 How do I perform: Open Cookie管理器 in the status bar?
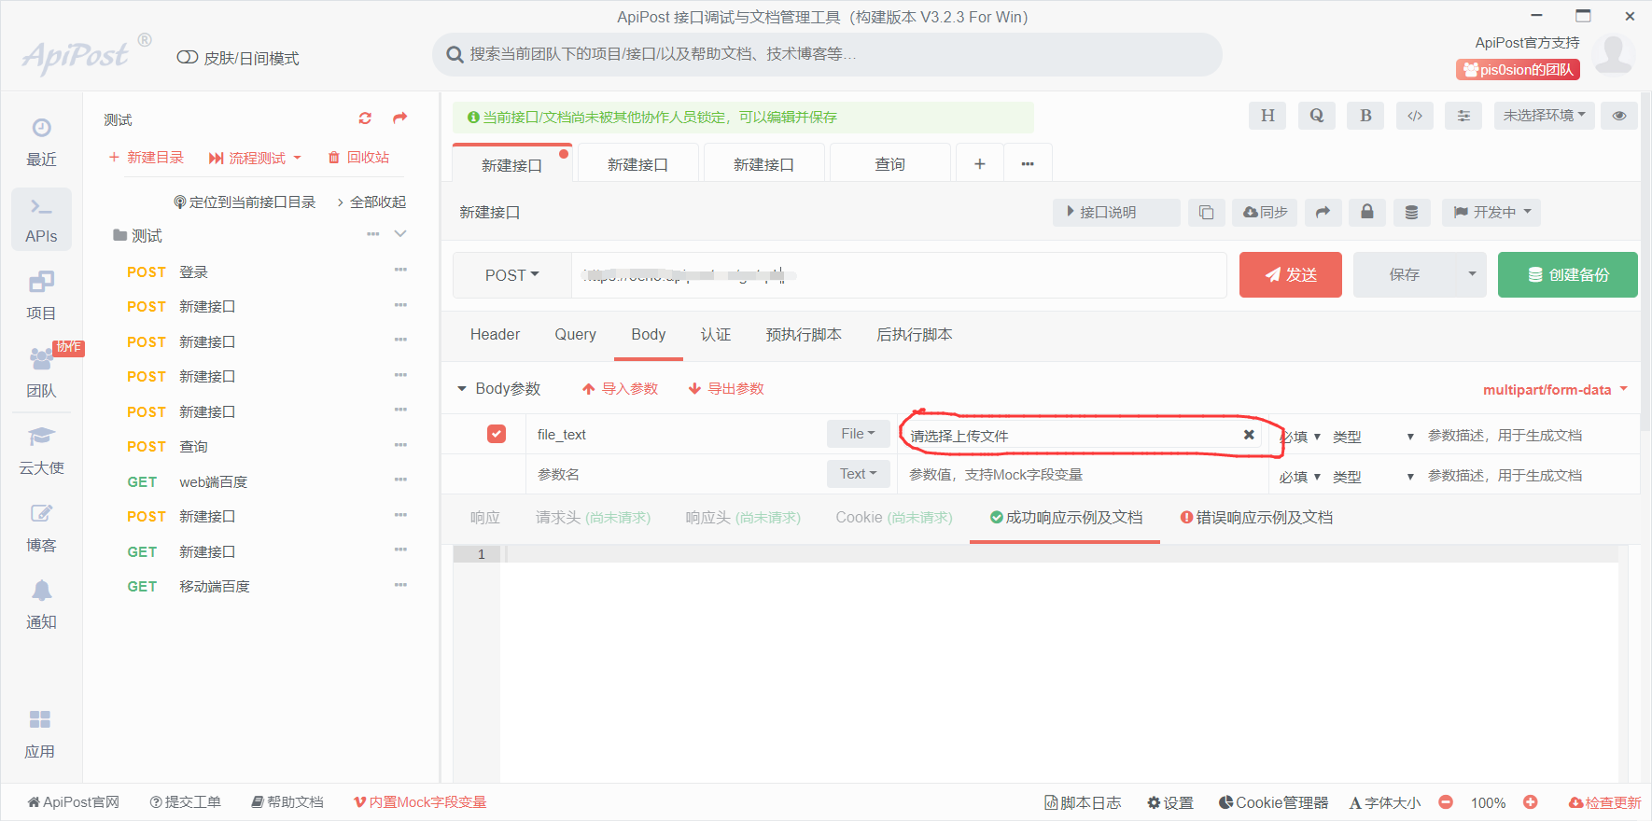1273,802
